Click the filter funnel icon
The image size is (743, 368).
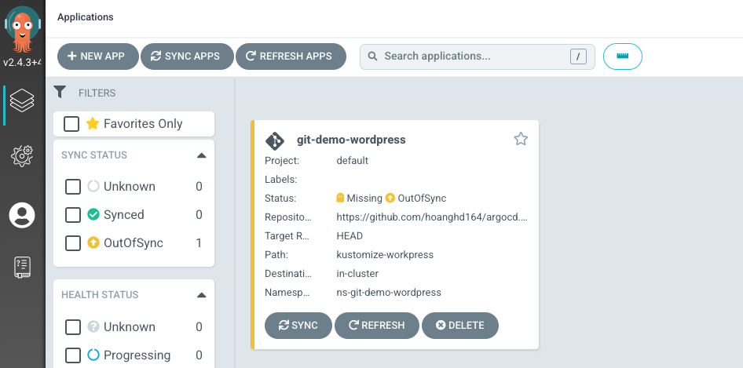point(60,92)
